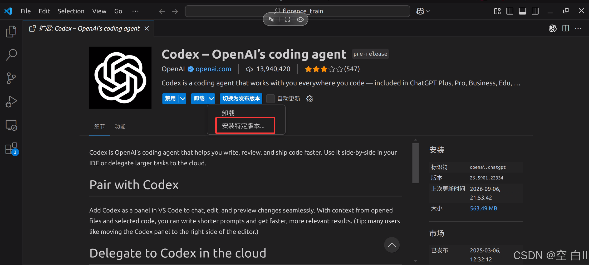
Task: Open the Extensions view with badge 3
Action: pos(12,149)
